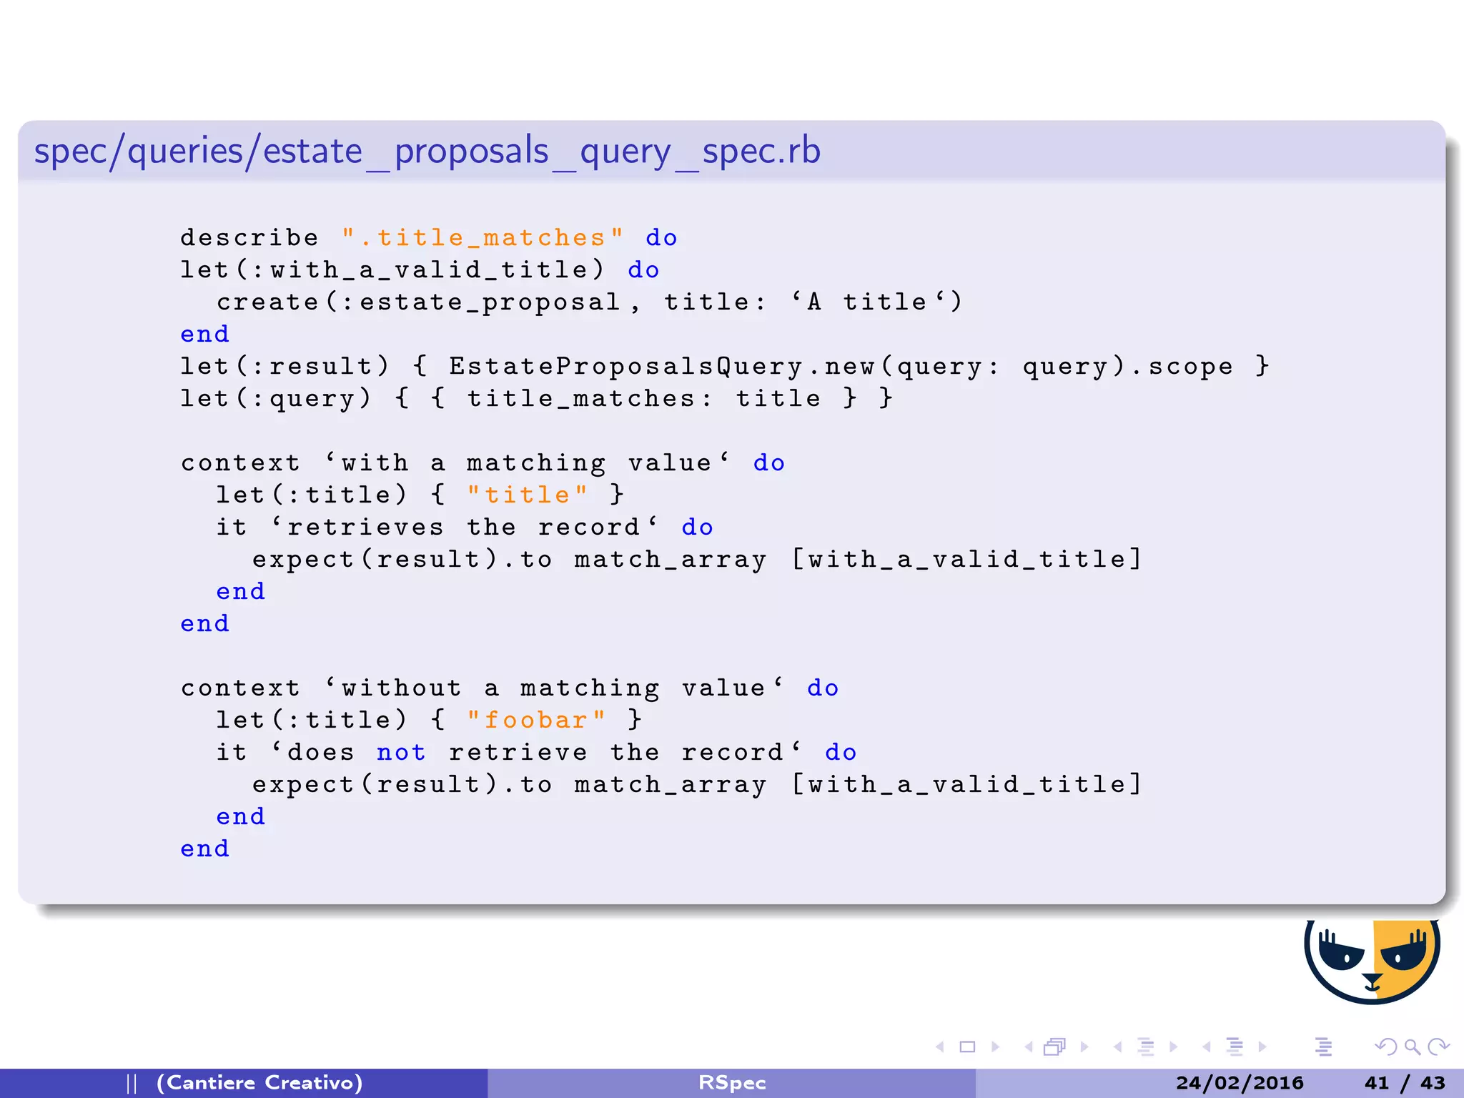The height and width of the screenshot is (1098, 1464).
Task: Click the section lines navigation icon
Action: click(x=1235, y=1047)
